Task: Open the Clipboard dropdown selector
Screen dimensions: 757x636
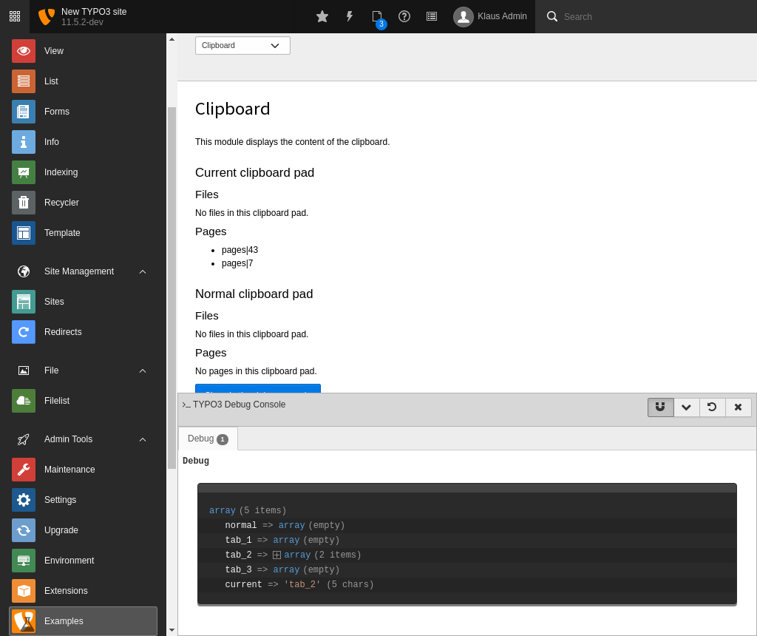Action: click(x=242, y=46)
